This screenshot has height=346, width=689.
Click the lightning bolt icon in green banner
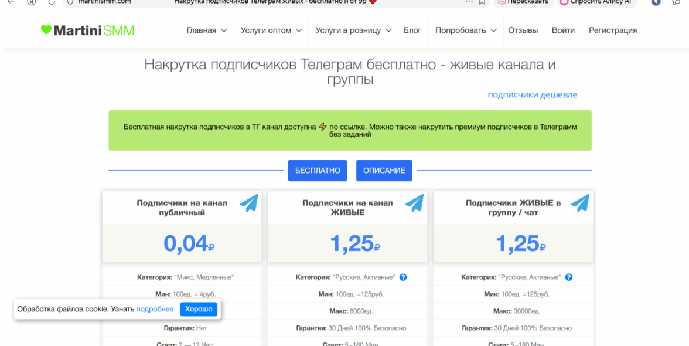(322, 127)
